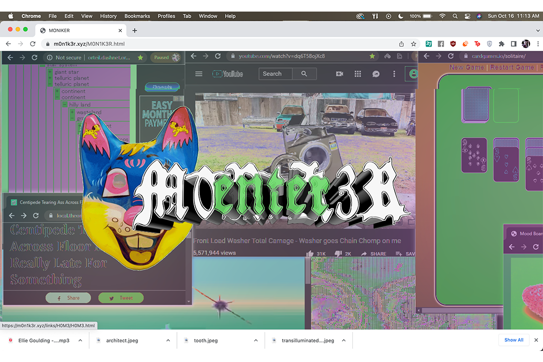Select the MONIKER browser tab
This screenshot has height=362, width=543.
tap(80, 30)
